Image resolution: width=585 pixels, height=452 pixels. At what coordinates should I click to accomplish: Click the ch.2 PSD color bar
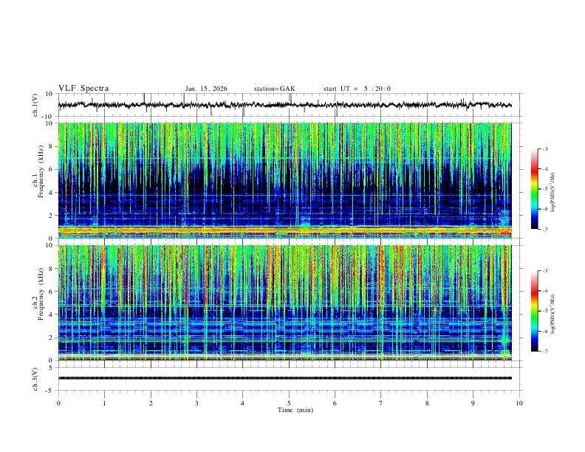point(535,311)
